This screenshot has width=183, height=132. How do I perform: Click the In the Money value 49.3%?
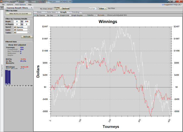point(23,61)
